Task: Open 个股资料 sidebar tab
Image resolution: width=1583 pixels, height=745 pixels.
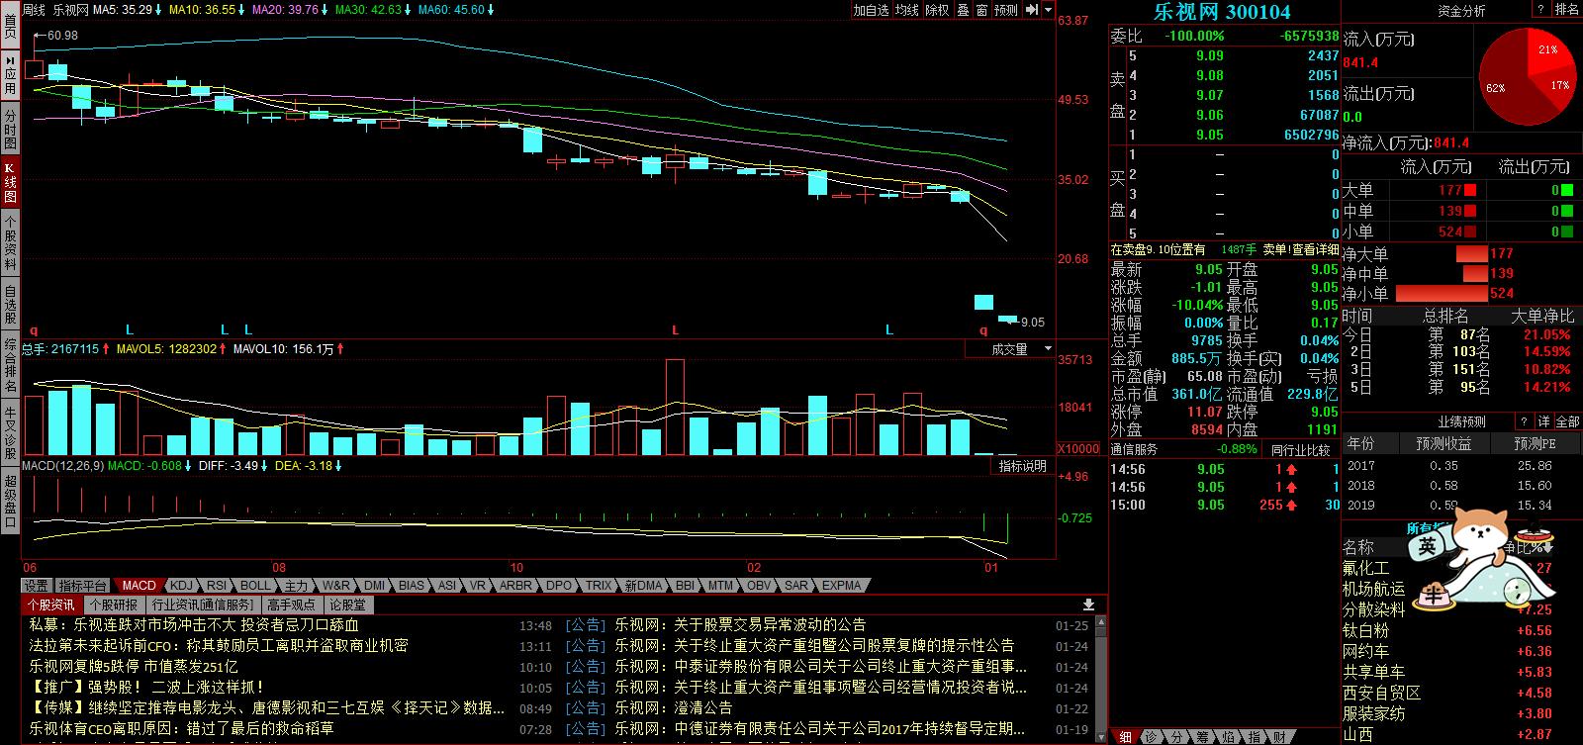Action: tap(10, 244)
